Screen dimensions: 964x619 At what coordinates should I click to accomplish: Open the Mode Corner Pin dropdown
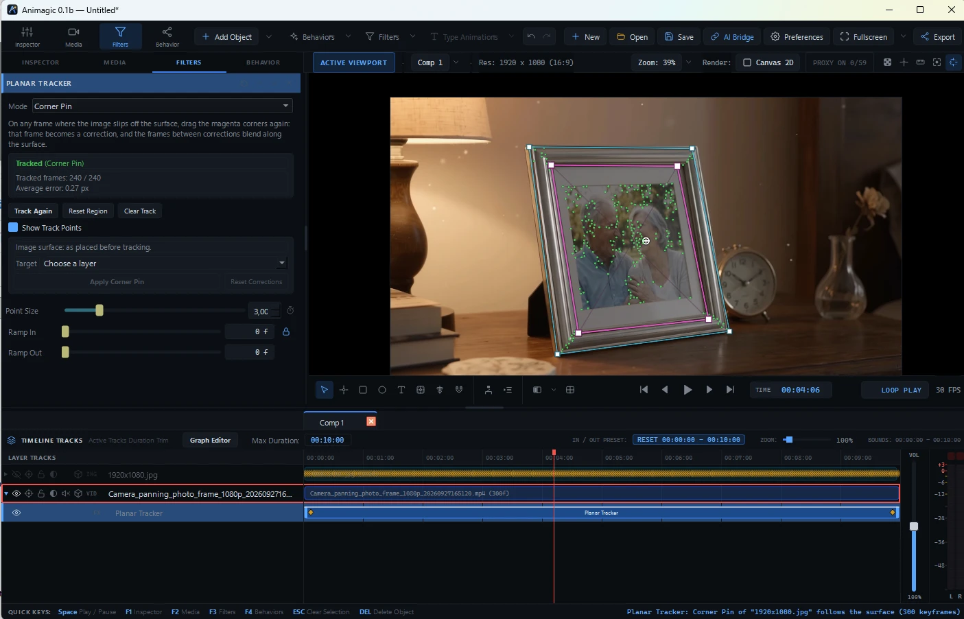click(163, 106)
